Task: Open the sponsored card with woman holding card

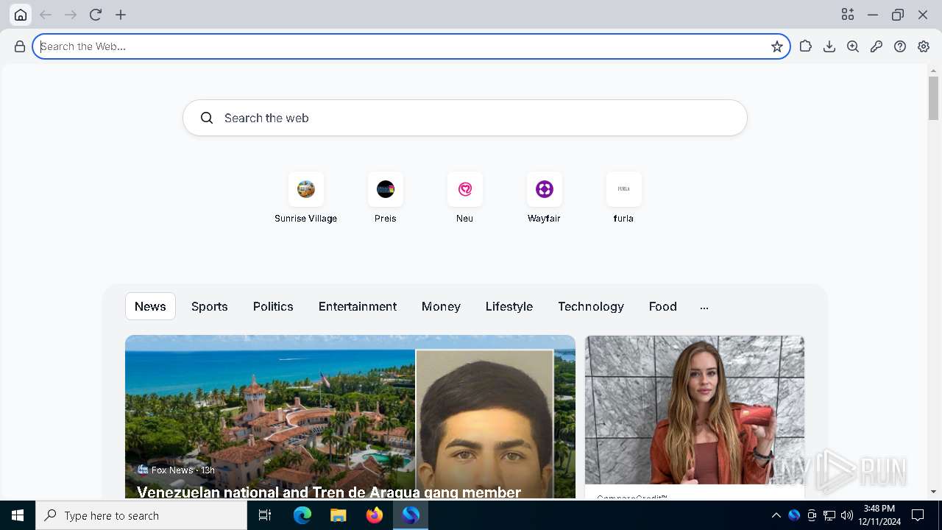Action: click(x=695, y=417)
